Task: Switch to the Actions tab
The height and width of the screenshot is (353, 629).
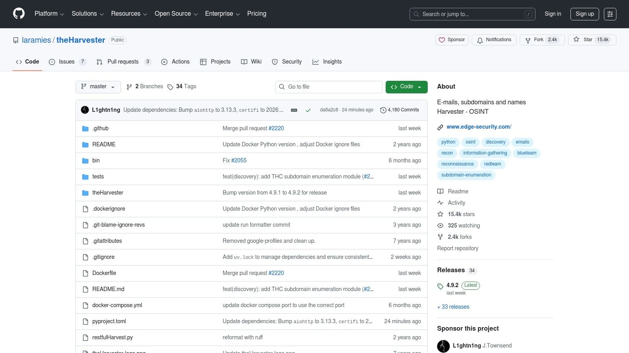Action: (175, 62)
